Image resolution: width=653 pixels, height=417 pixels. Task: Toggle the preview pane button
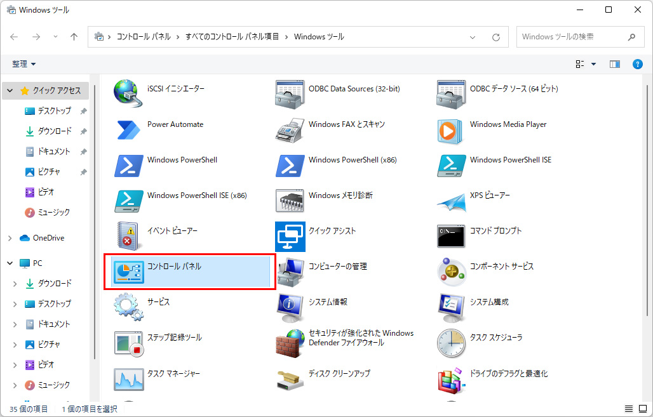tap(615, 64)
